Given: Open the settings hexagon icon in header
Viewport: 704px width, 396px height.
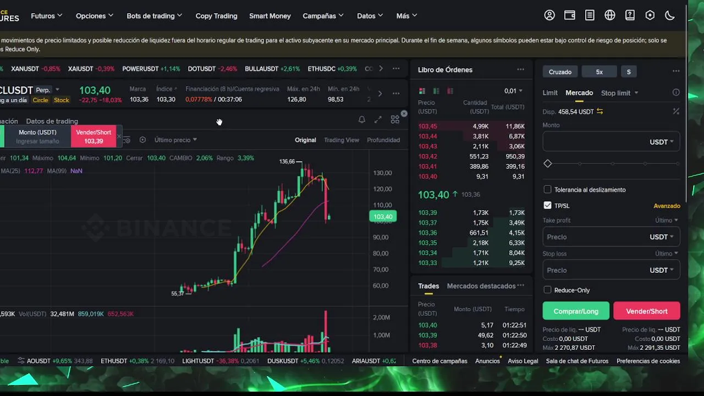Looking at the screenshot, I should tap(650, 15).
